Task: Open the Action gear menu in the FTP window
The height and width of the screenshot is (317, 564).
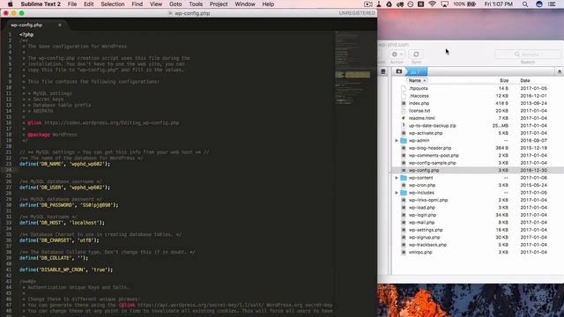Action: pyautogui.click(x=397, y=55)
